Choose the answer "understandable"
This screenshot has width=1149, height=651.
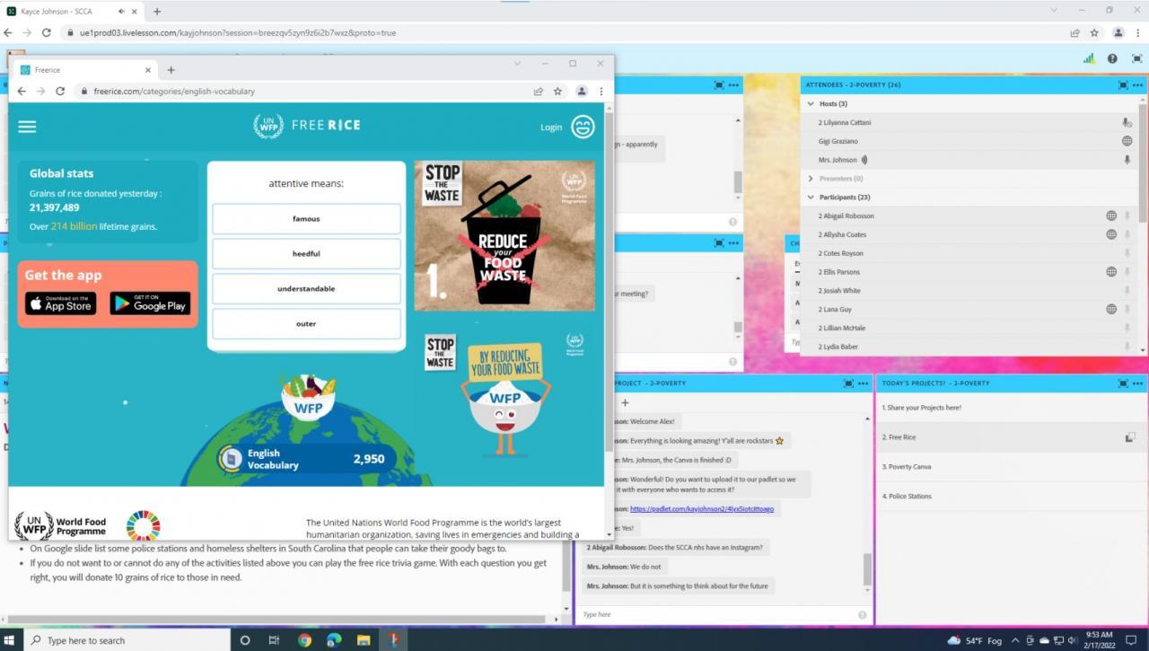306,289
